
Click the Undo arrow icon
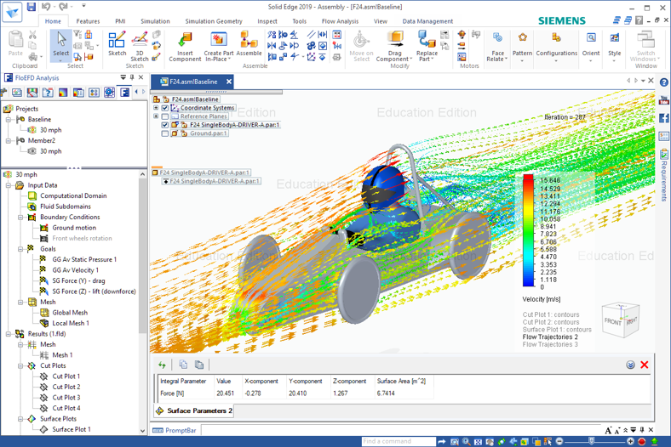pos(45,7)
